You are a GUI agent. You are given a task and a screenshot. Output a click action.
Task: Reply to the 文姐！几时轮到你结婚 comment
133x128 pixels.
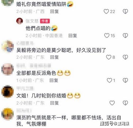pyautogui.click(x=54, y=103)
